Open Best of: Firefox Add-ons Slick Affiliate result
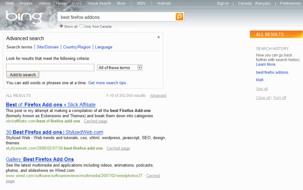 [51, 105]
